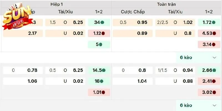The width and height of the screenshot is (222, 111).
Task: Click red dot beside the 1.12 odds
Action: point(103,33)
